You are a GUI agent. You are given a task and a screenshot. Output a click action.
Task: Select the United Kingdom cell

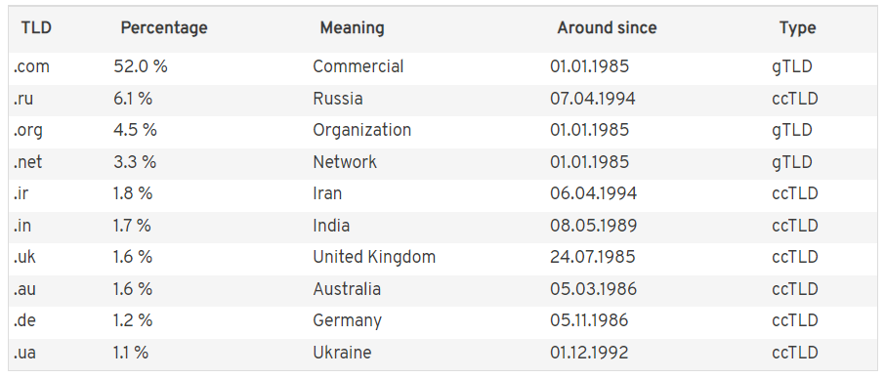374,257
